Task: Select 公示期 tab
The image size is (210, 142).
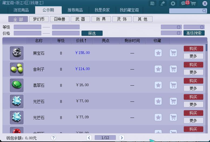Action: tap(48, 10)
